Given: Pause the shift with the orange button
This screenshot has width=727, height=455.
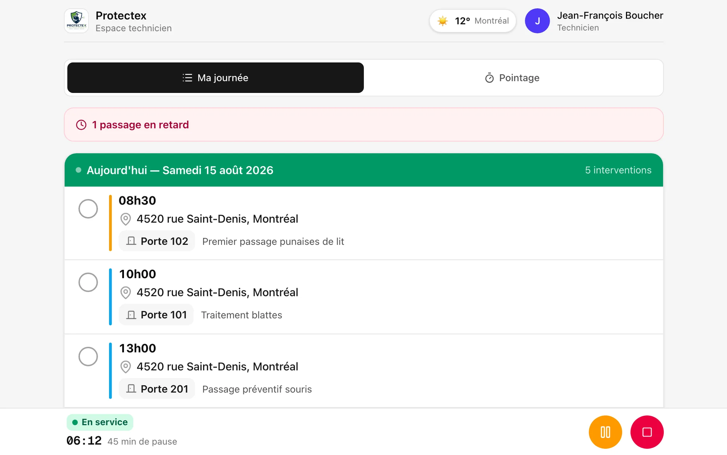Looking at the screenshot, I should [x=605, y=432].
